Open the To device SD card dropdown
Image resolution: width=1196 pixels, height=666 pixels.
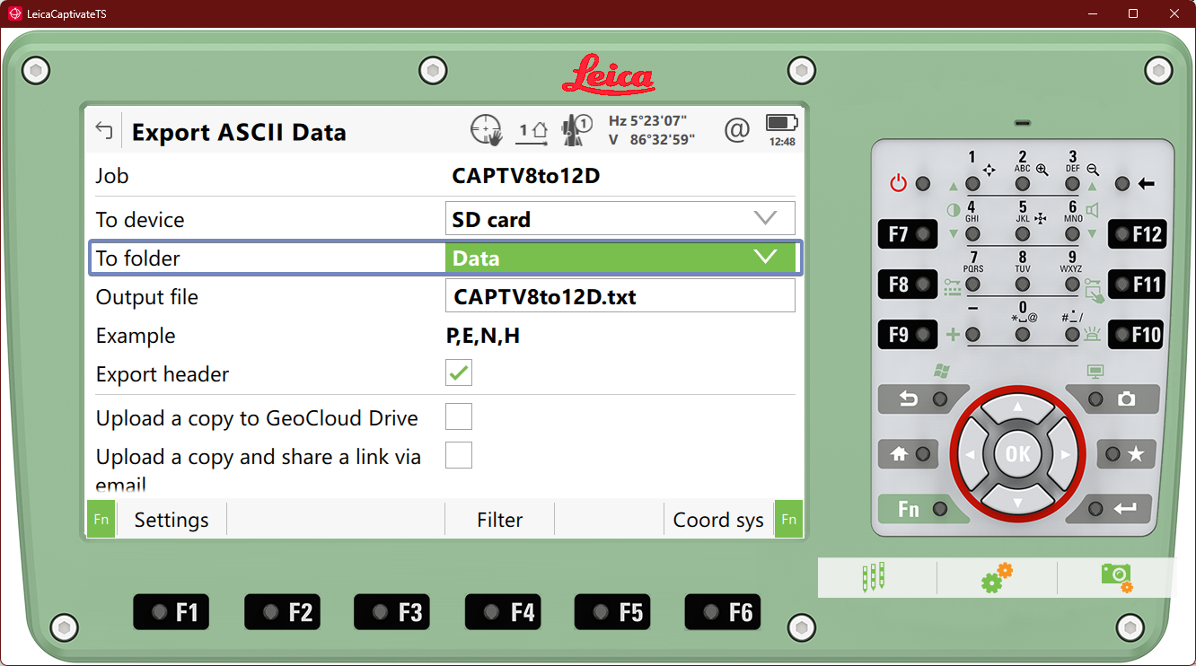620,219
